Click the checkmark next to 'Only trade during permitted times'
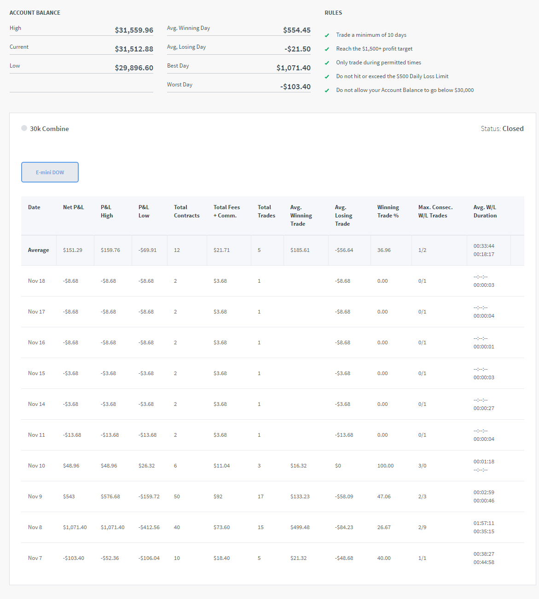Viewport: 539px width, 599px height. (327, 63)
